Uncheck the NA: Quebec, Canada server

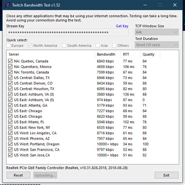(10, 61)
